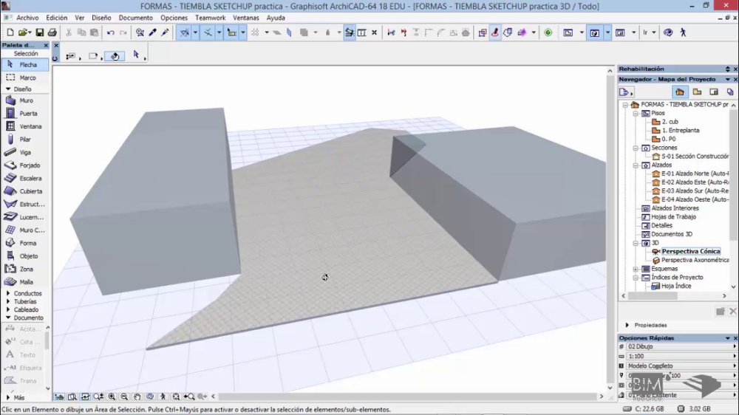This screenshot has width=739, height=415.
Task: Print using the printer icon
Action: point(52,32)
